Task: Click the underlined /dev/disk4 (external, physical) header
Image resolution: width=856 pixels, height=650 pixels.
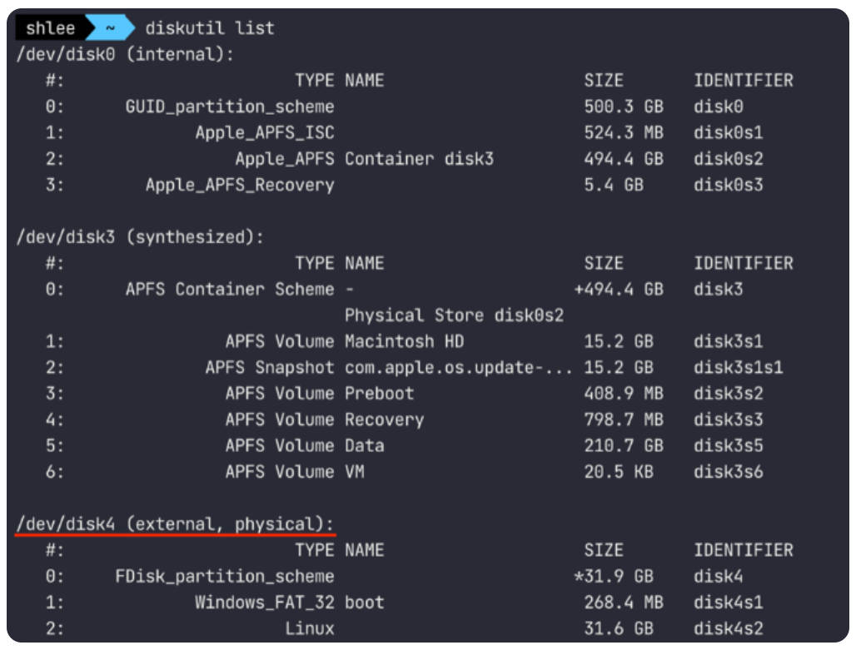Action: pos(175,524)
